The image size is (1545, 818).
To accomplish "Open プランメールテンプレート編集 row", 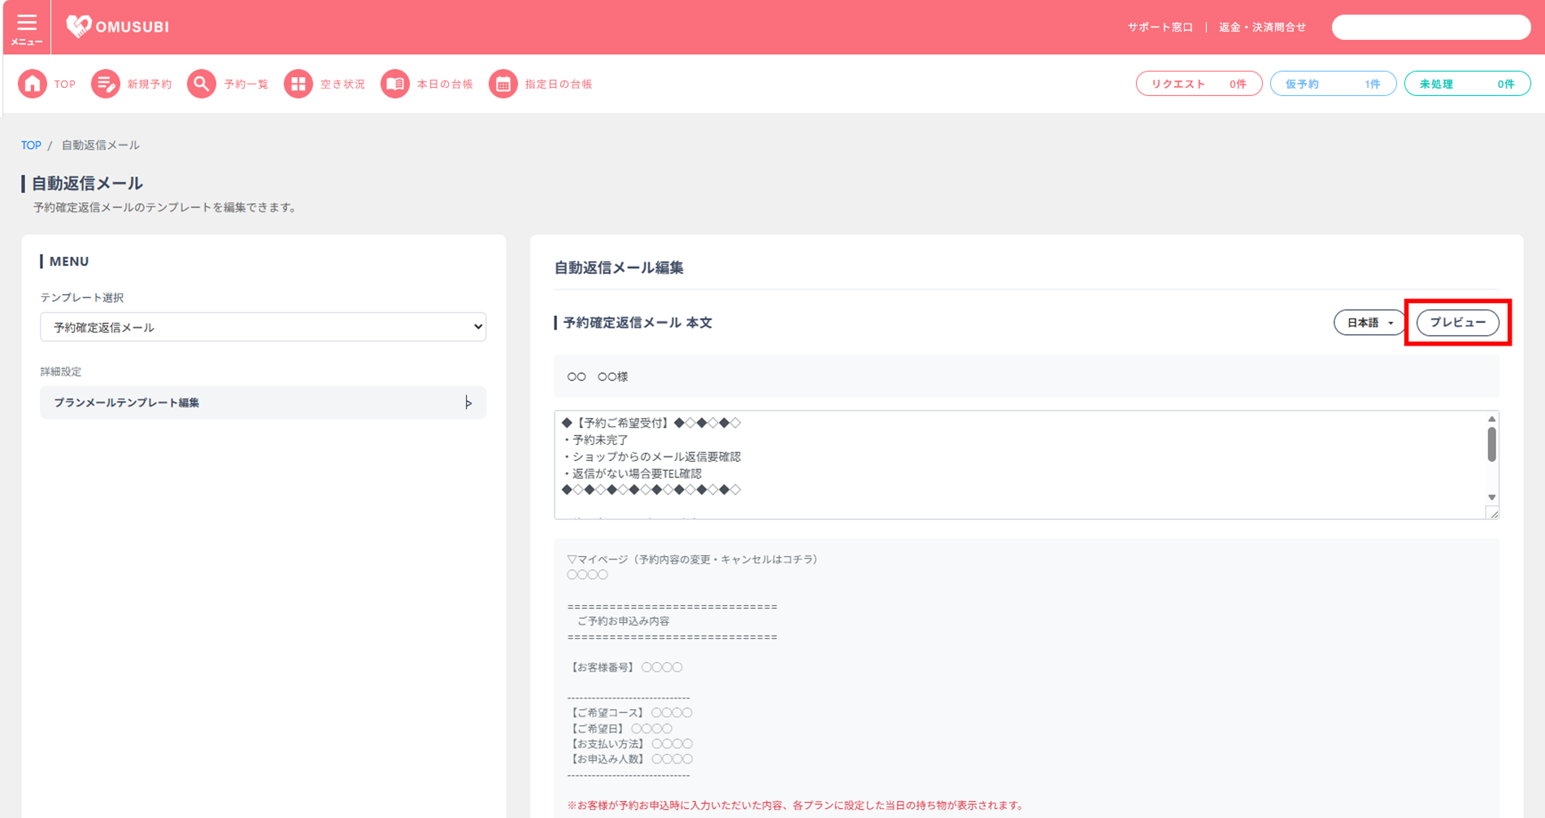I will tap(263, 402).
